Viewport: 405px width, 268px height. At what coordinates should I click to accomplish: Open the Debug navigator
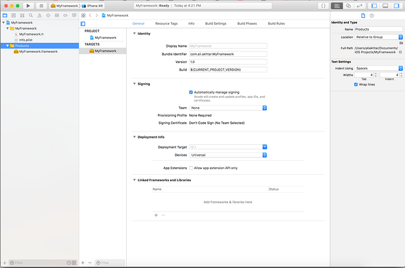(57, 16)
